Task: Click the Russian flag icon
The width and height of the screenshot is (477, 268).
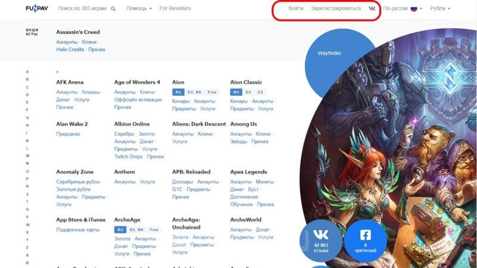Action: tap(414, 8)
